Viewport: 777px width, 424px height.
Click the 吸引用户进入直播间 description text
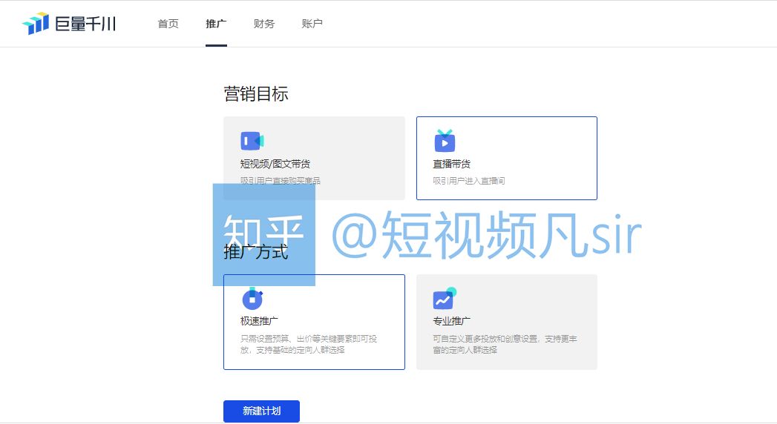[x=469, y=181]
